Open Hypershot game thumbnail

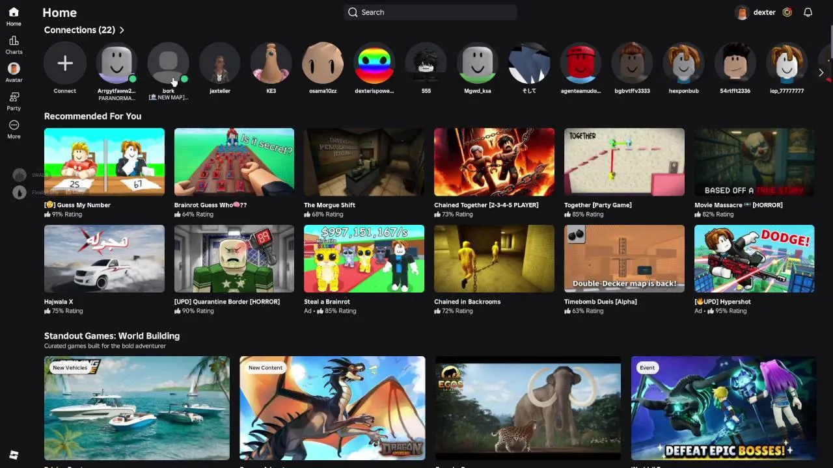pos(754,259)
